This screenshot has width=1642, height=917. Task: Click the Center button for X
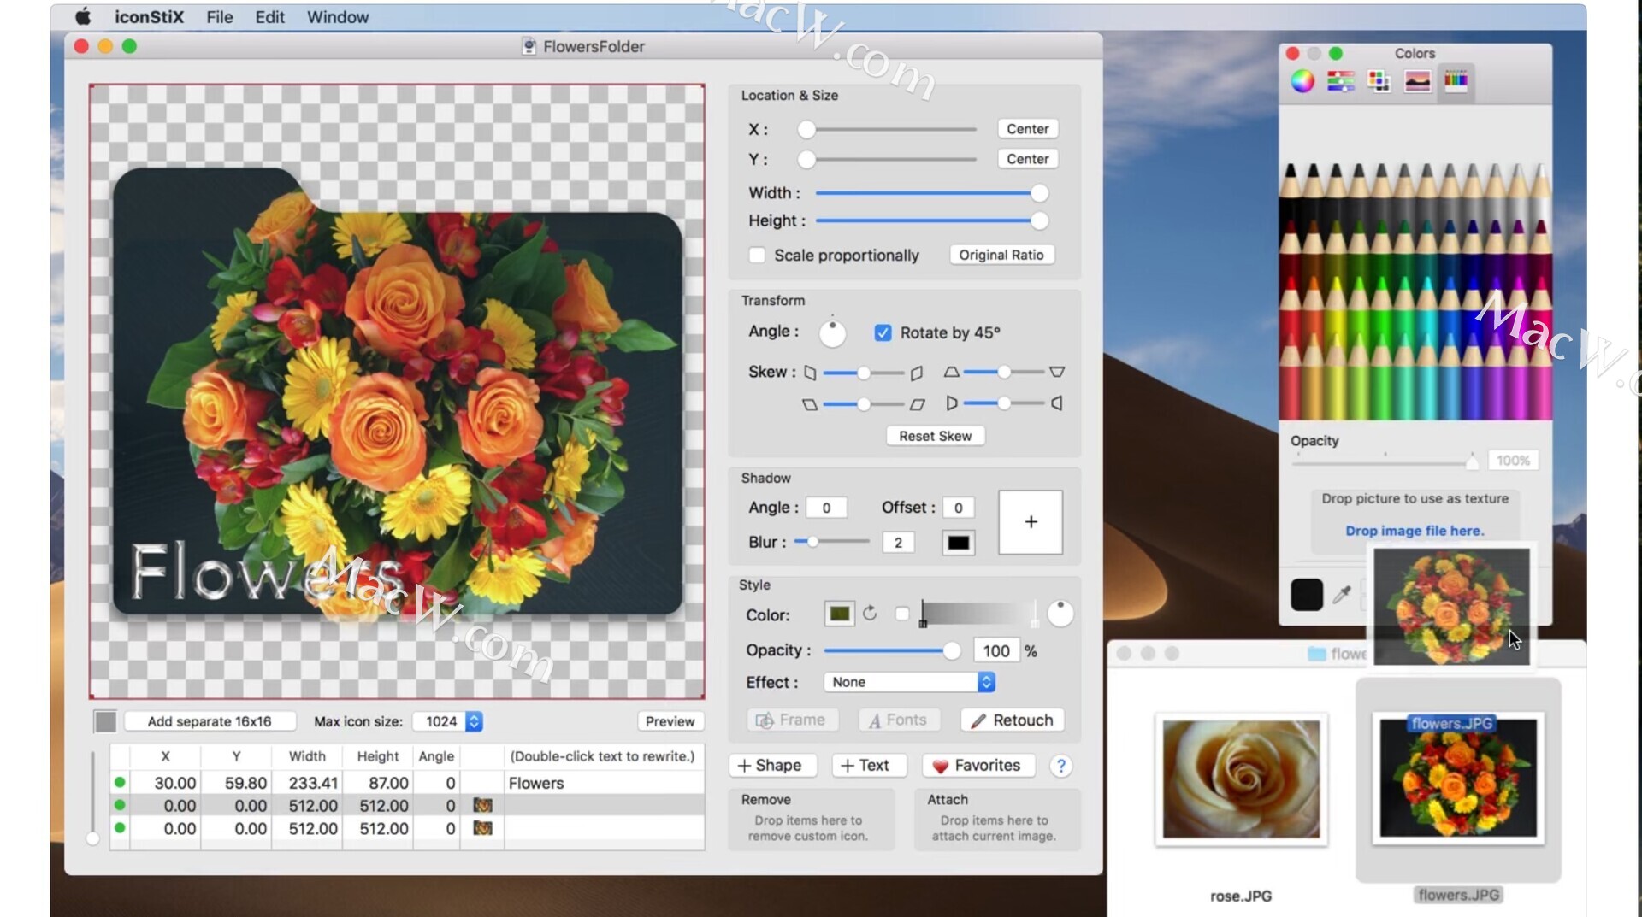tap(1027, 129)
